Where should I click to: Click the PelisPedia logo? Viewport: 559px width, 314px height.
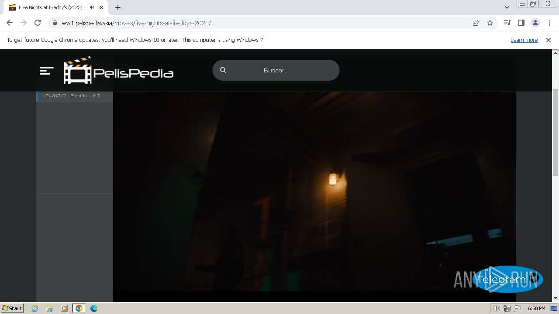119,70
